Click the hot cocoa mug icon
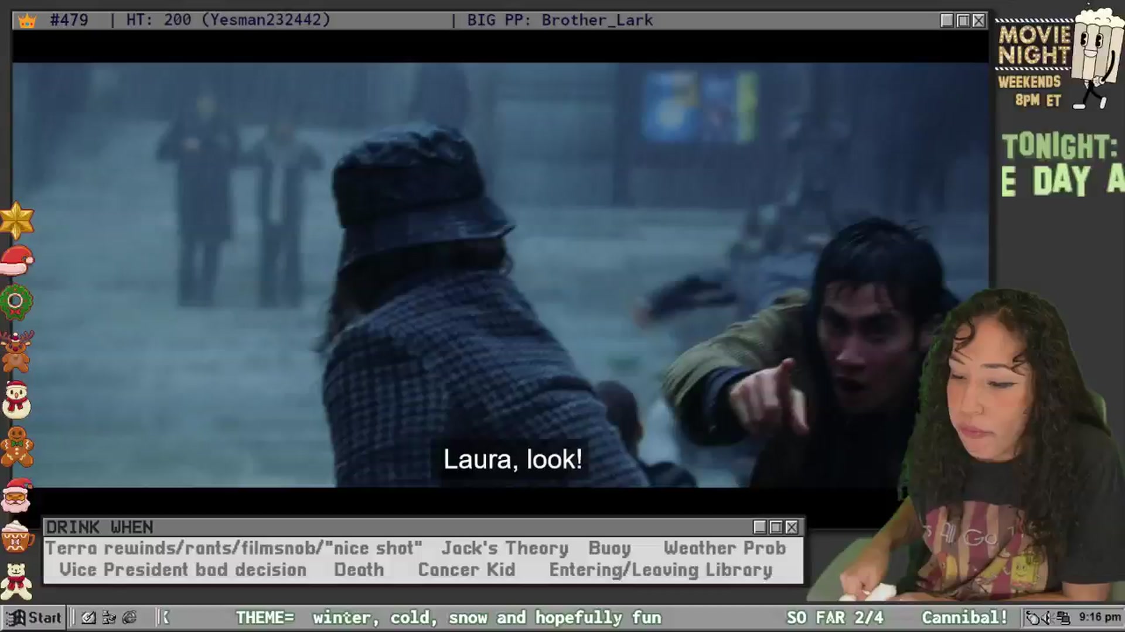Screen dimensions: 1125x632 (x=16, y=537)
